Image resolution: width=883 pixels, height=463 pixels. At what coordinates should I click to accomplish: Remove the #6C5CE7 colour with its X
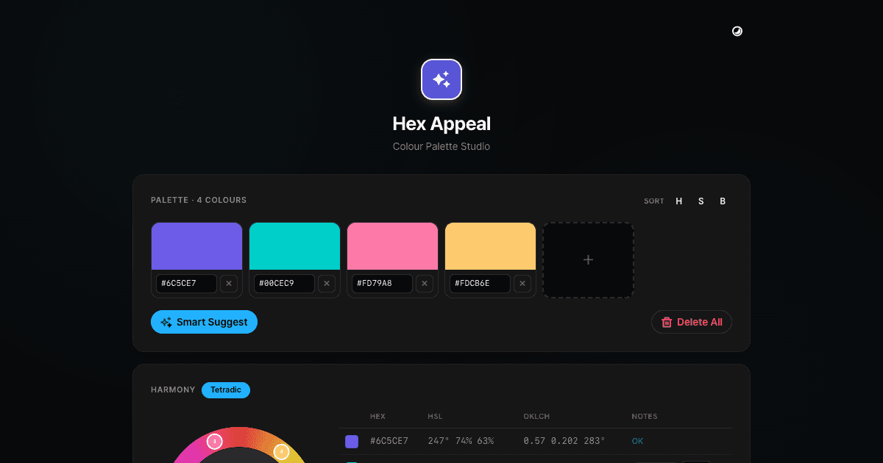click(228, 284)
